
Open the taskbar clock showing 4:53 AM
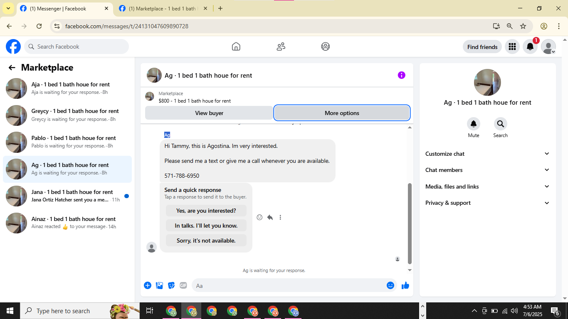coord(532,311)
